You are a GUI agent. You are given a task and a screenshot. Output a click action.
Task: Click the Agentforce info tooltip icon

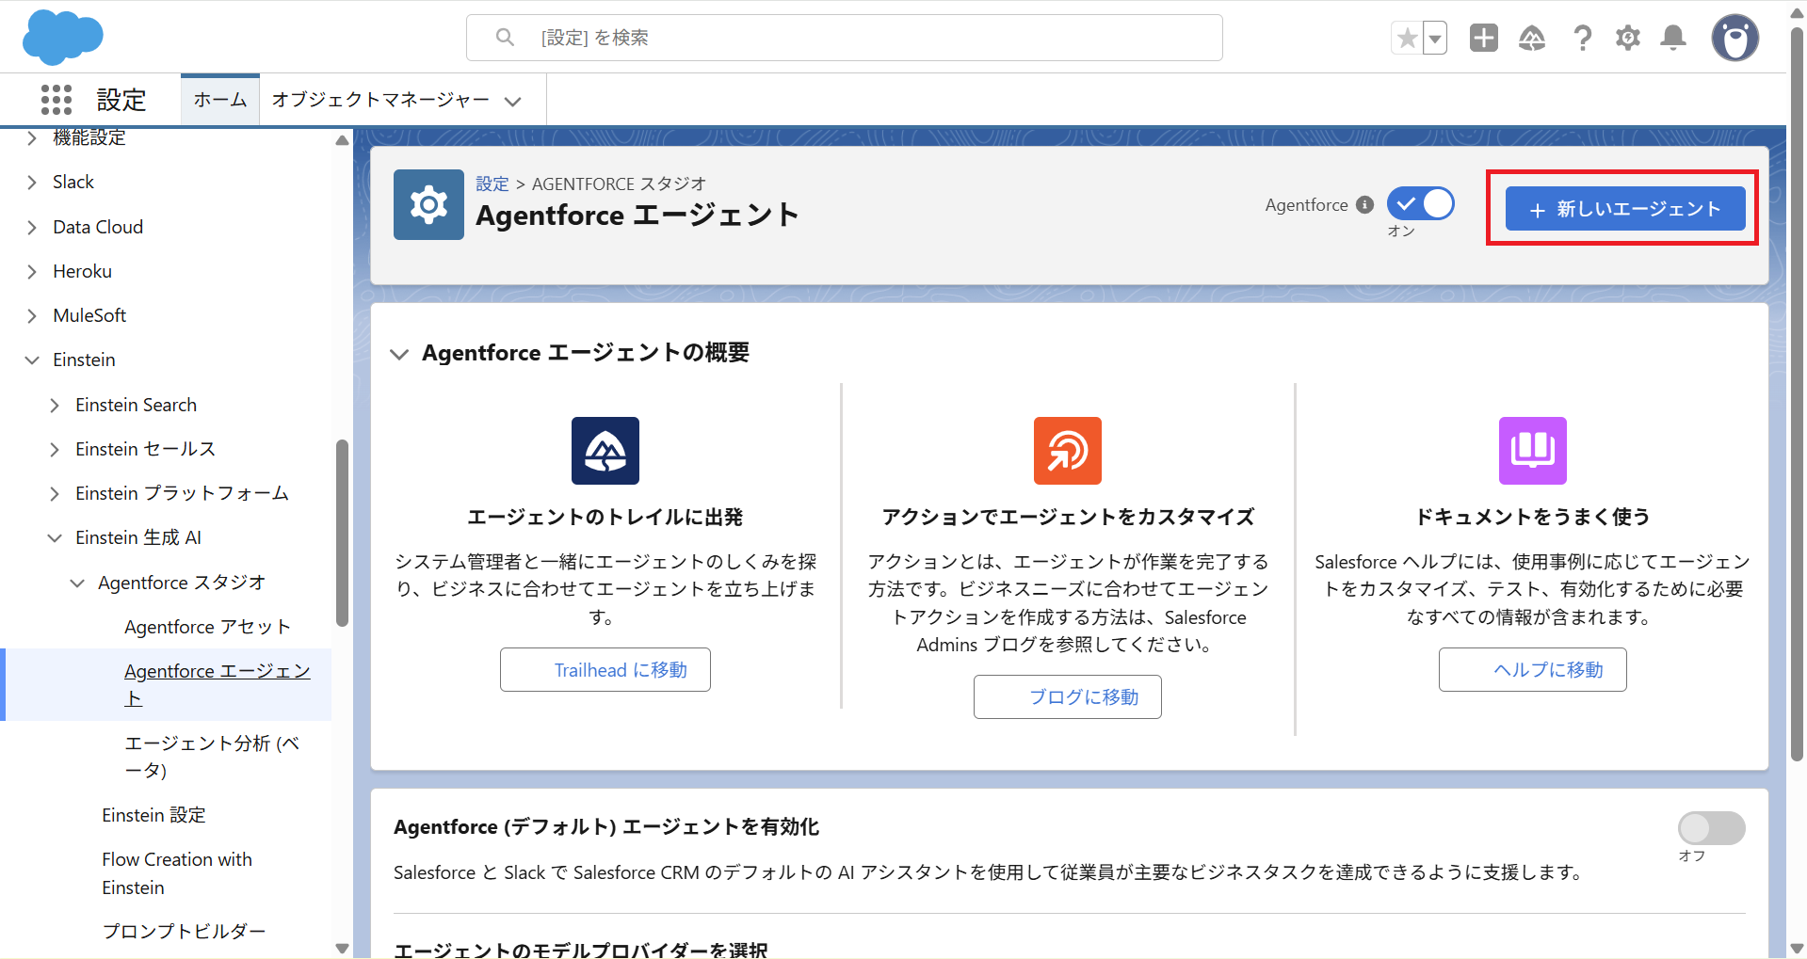click(1364, 205)
